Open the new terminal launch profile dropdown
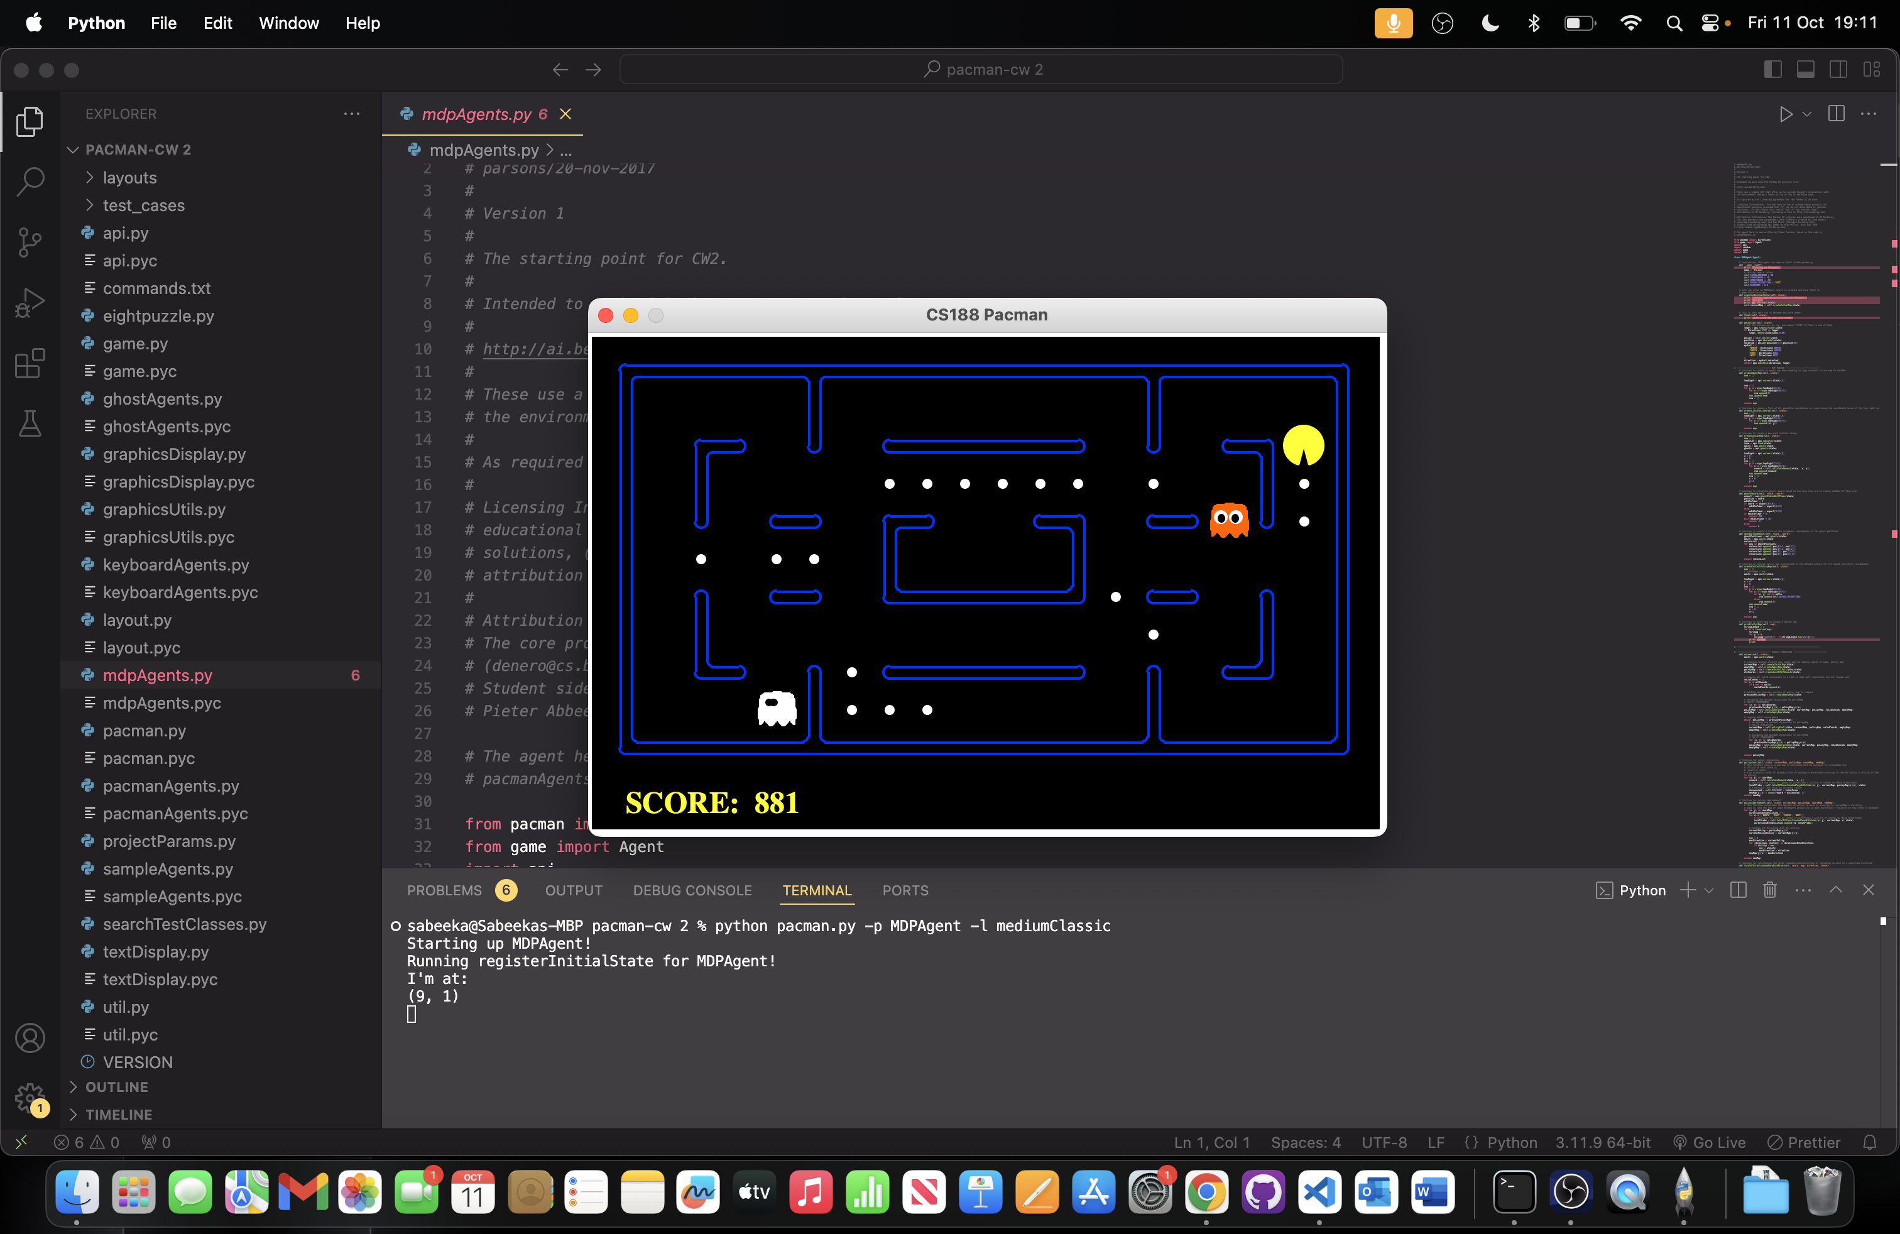The image size is (1900, 1234). (x=1708, y=891)
